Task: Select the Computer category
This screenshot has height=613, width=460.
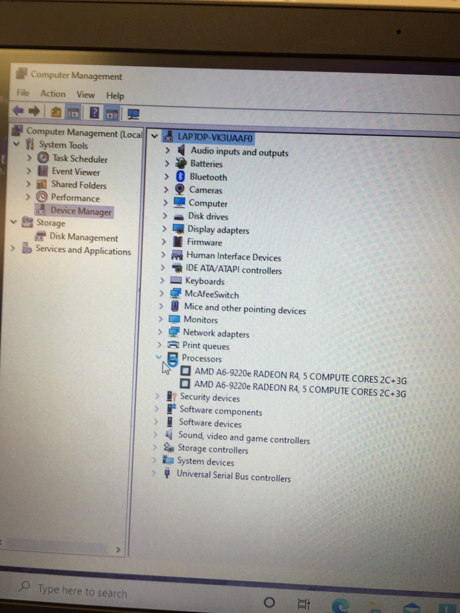Action: [208, 203]
